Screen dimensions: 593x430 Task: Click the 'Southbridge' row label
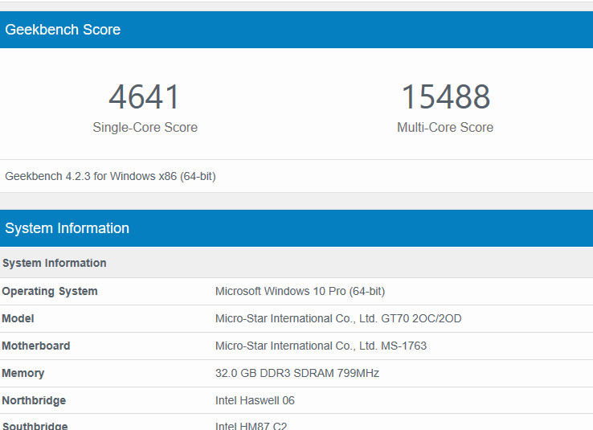[x=35, y=425]
